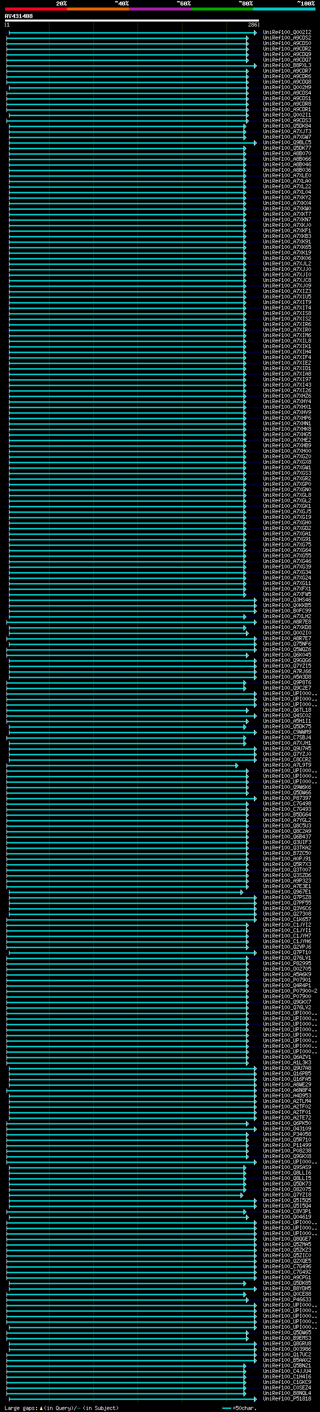
Task: Select hit label UniRef100_Q3HS46
Action: pos(287,600)
